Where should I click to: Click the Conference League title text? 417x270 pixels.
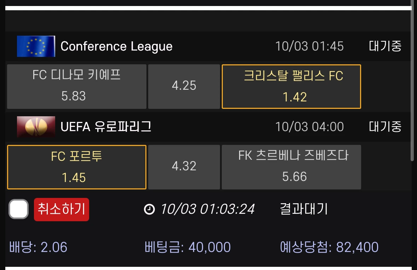116,46
